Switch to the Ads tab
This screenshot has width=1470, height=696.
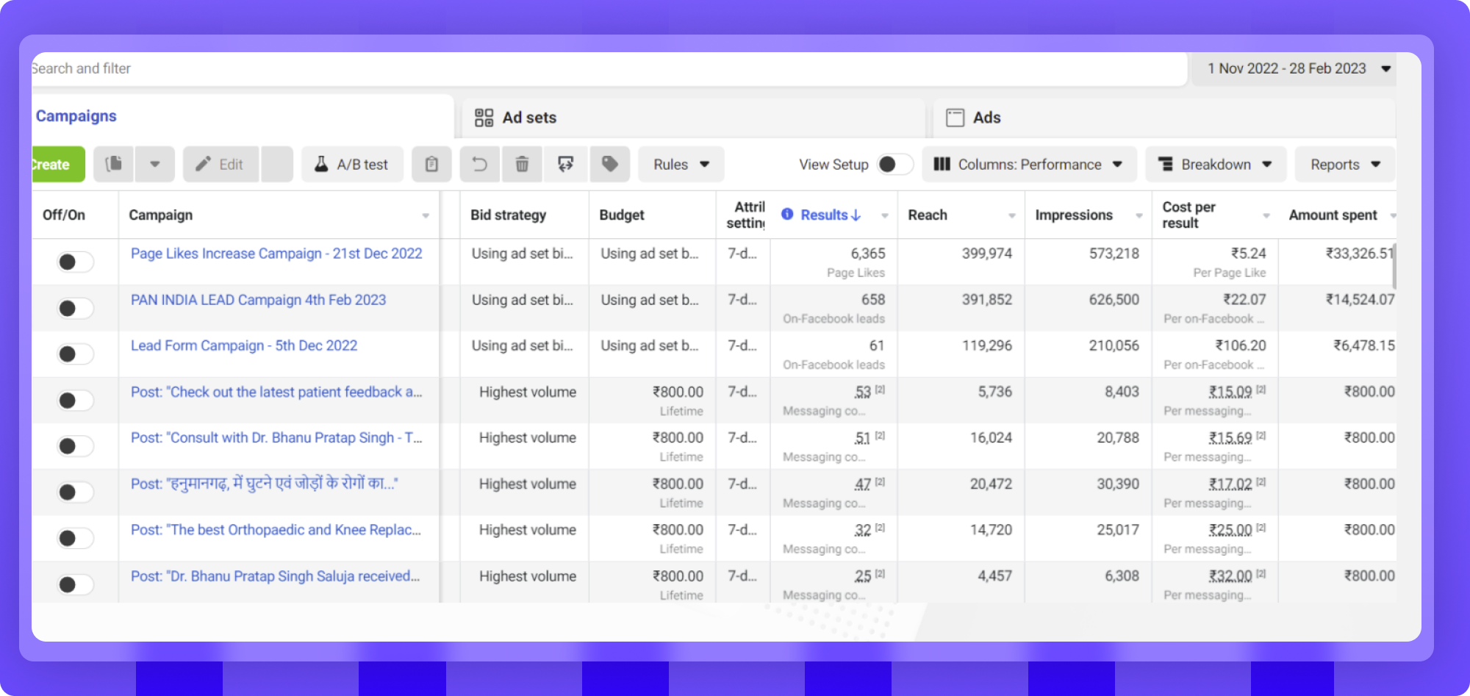pyautogui.click(x=986, y=118)
